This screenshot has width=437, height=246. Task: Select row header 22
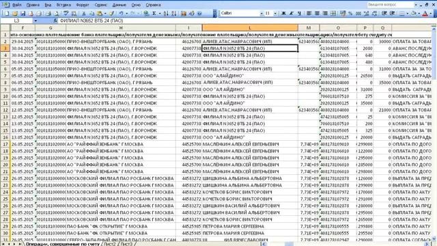coord(5,178)
